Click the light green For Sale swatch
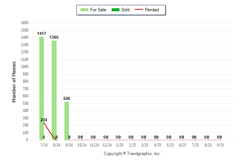The image size is (242, 163). pos(84,10)
